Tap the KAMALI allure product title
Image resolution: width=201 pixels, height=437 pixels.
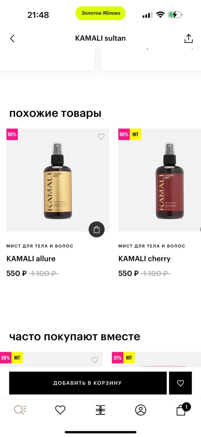[x=31, y=259]
